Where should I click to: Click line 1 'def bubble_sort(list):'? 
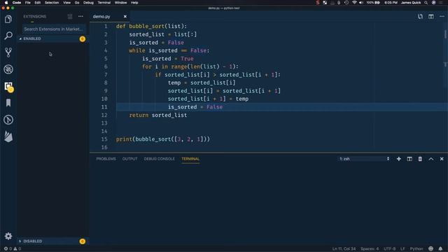tap(151, 27)
